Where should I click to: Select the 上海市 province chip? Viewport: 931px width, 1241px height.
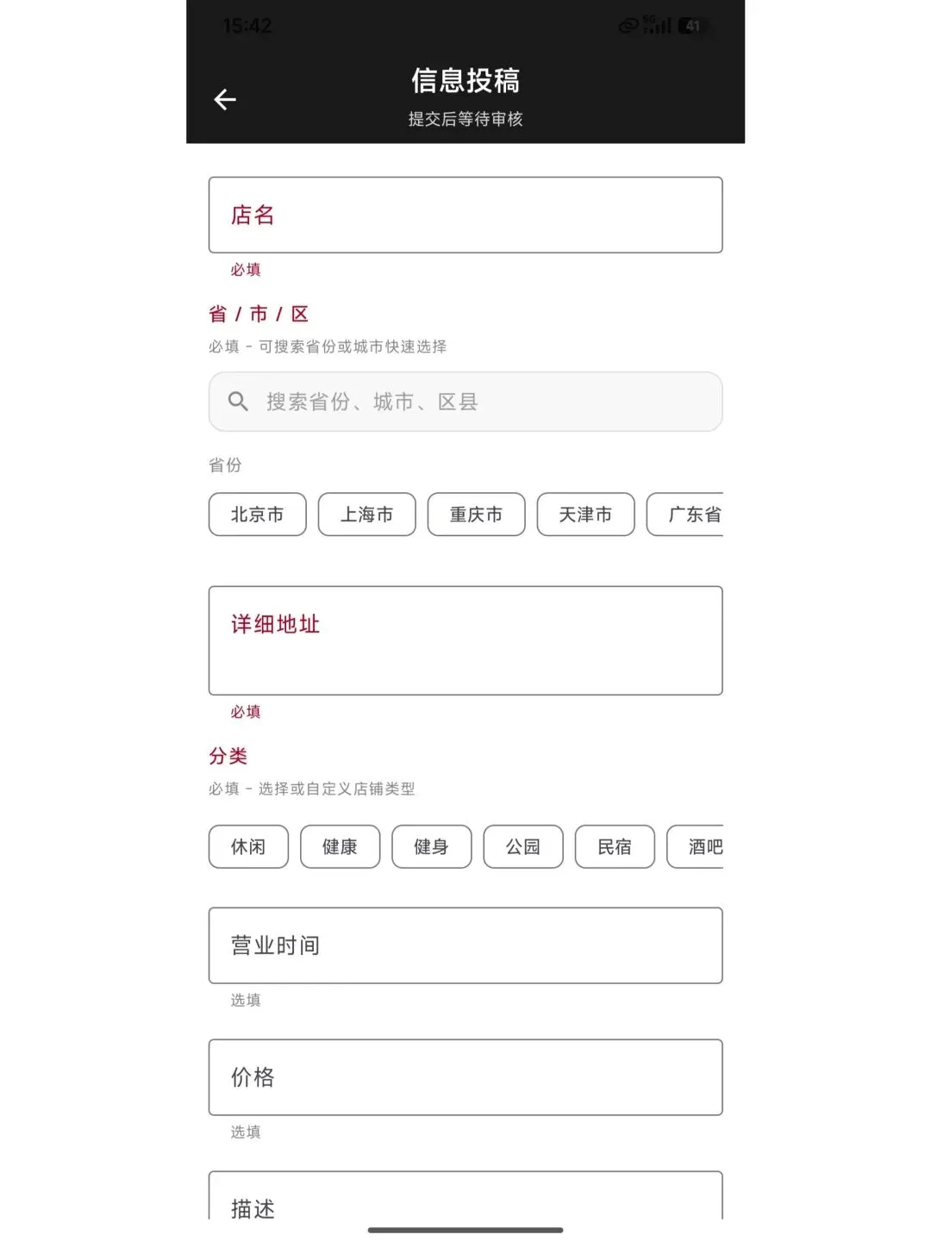(x=367, y=514)
